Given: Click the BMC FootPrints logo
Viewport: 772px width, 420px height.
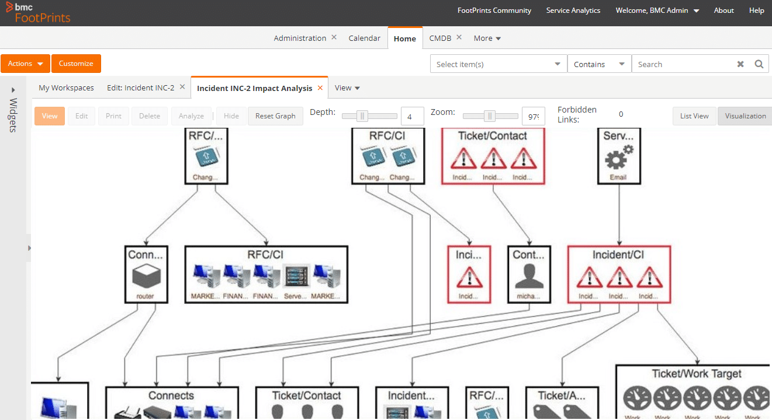Looking at the screenshot, I should [39, 12].
